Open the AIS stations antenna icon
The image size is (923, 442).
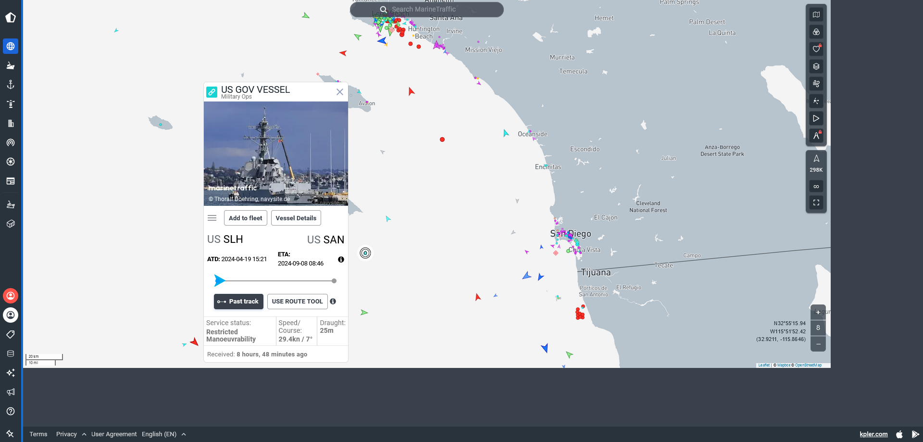[x=11, y=142]
